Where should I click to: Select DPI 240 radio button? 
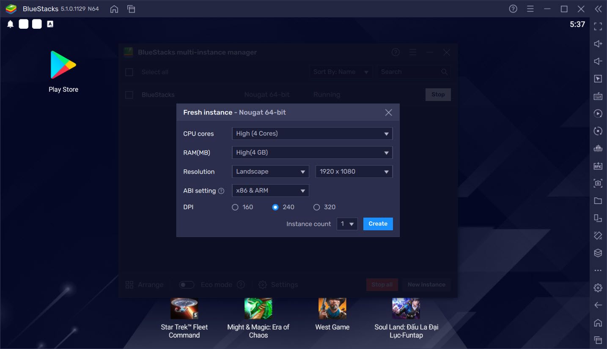(275, 207)
